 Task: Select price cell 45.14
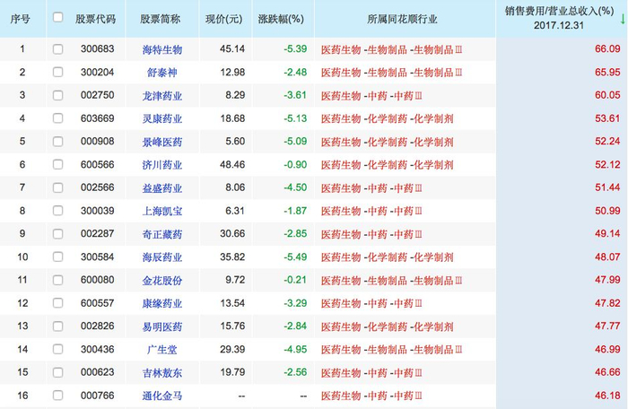pos(232,48)
